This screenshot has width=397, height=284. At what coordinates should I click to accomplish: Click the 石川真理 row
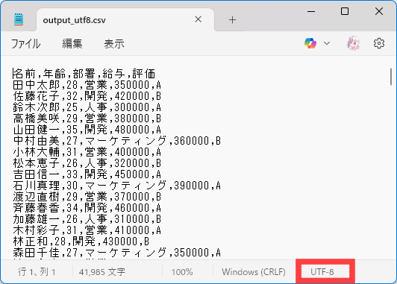(117, 186)
